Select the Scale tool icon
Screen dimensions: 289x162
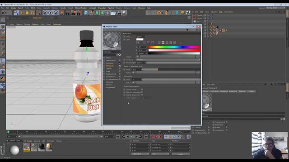(x=27, y=13)
